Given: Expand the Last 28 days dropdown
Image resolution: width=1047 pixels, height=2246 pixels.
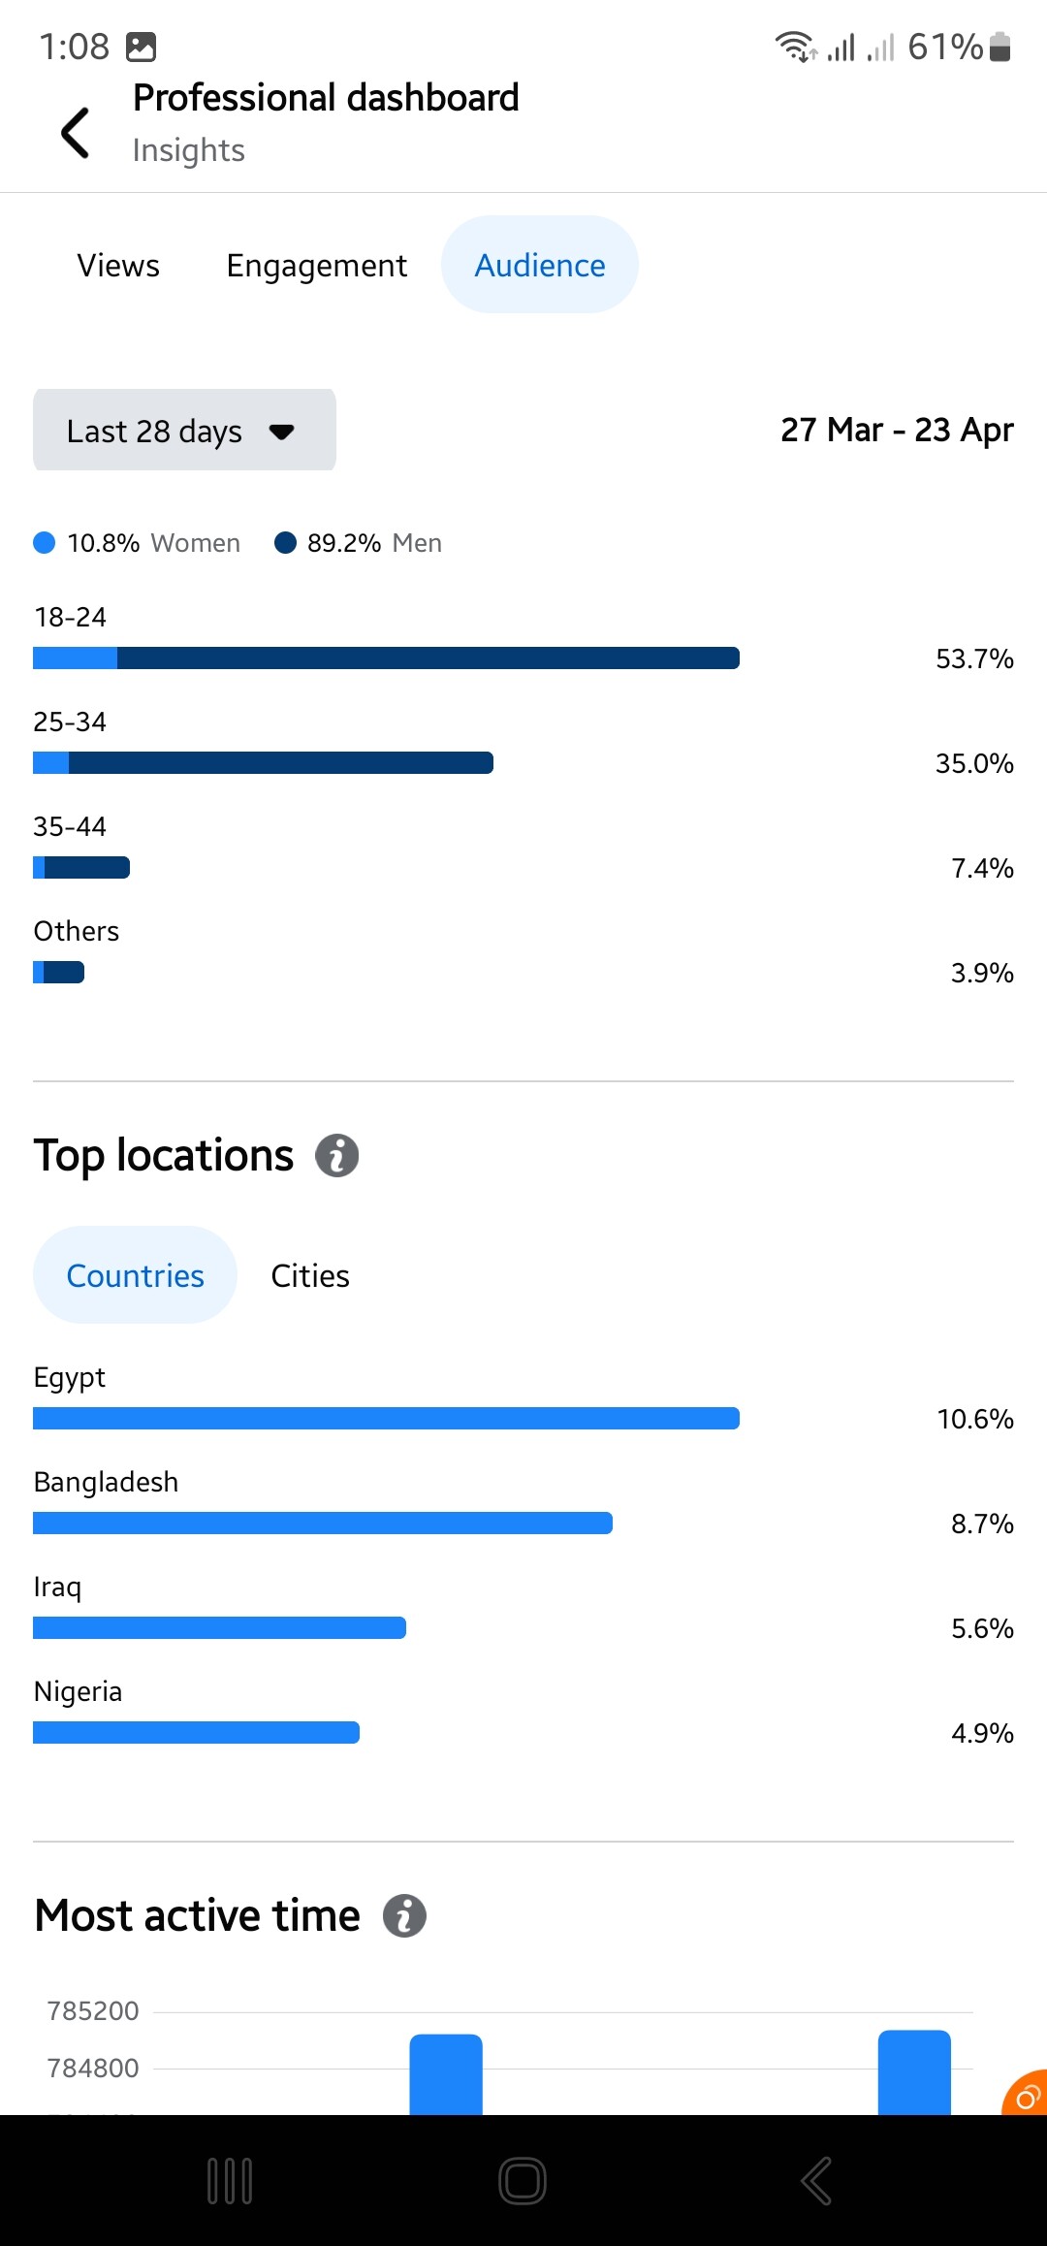Looking at the screenshot, I should coord(184,431).
